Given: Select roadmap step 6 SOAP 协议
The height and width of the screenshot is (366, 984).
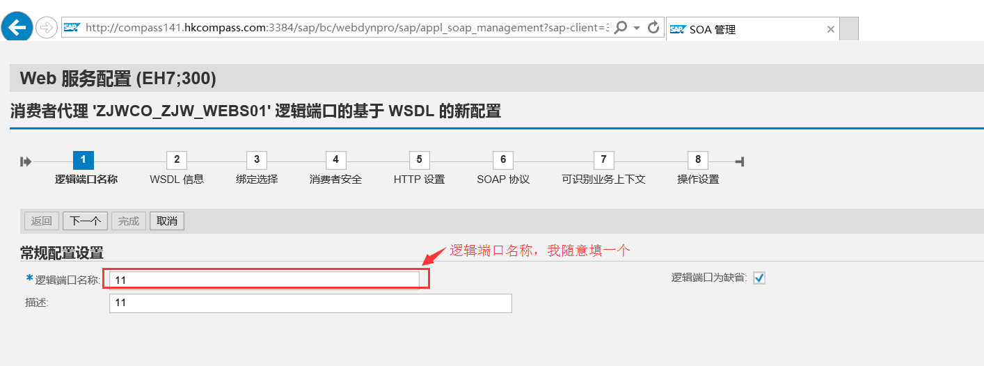Looking at the screenshot, I should [x=503, y=160].
